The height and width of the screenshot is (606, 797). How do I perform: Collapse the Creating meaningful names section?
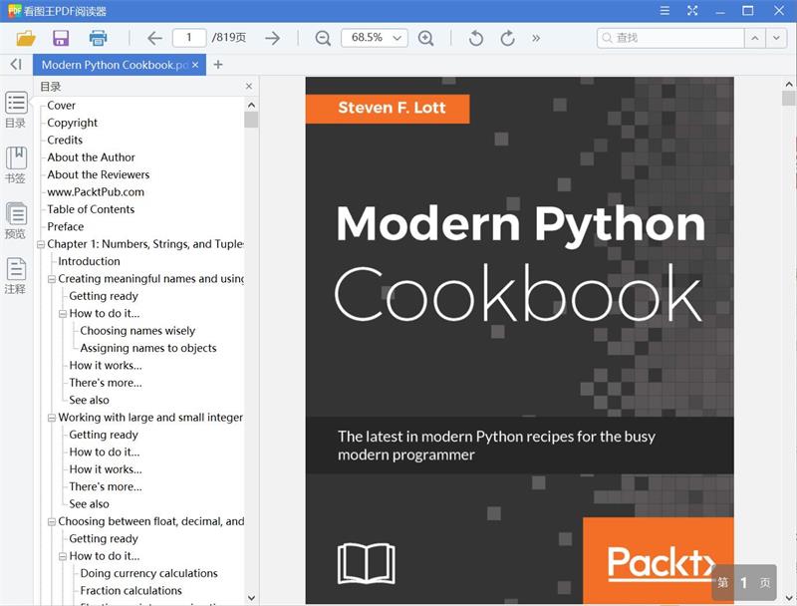pyautogui.click(x=52, y=278)
